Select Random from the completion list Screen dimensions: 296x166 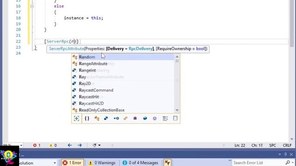coord(123,57)
